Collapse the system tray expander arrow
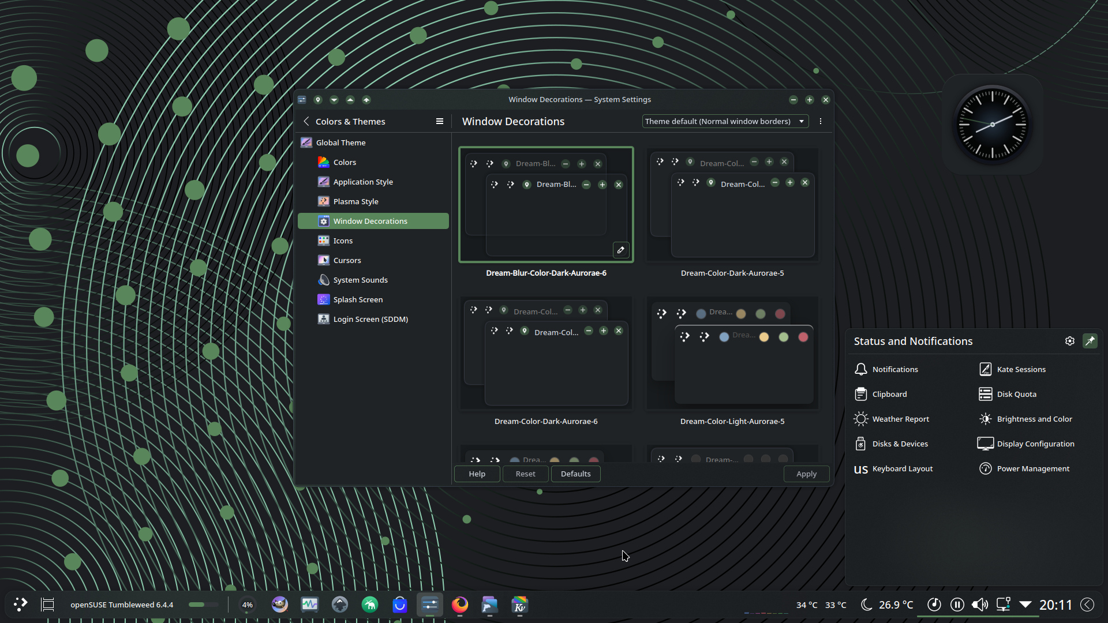Image resolution: width=1108 pixels, height=623 pixels. 1025,605
